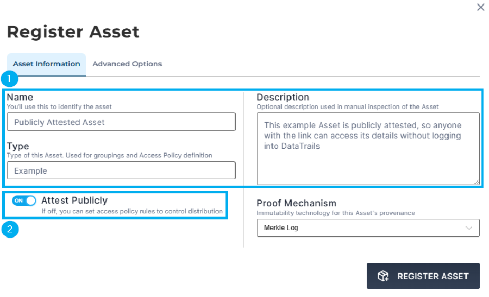The width and height of the screenshot is (489, 297).
Task: Click the REGISTER ASSET button
Action: [x=423, y=276]
